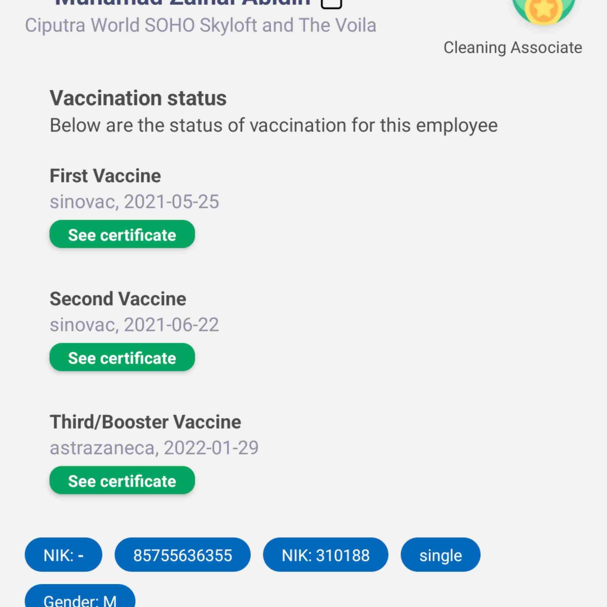This screenshot has height=607, width=607.
Task: Tap the astrazaneca, 2022-01-29 entry
Action: pyautogui.click(x=154, y=448)
